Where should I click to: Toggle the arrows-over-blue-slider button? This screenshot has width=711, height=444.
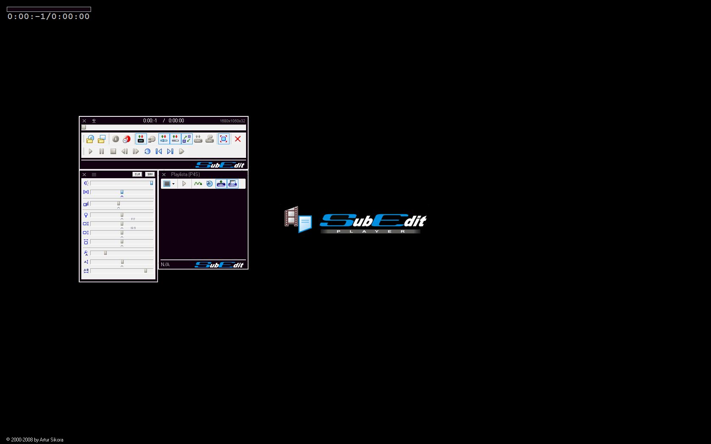[164, 139]
